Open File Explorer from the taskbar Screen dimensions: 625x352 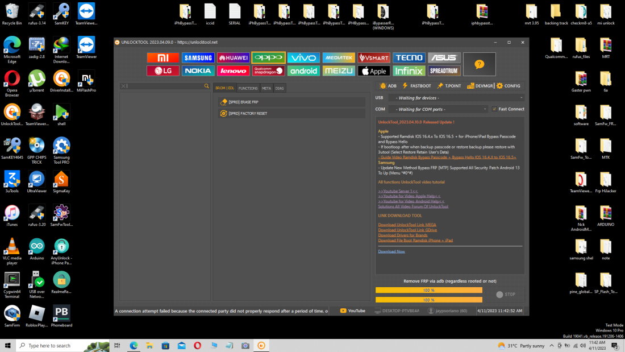tap(149, 346)
